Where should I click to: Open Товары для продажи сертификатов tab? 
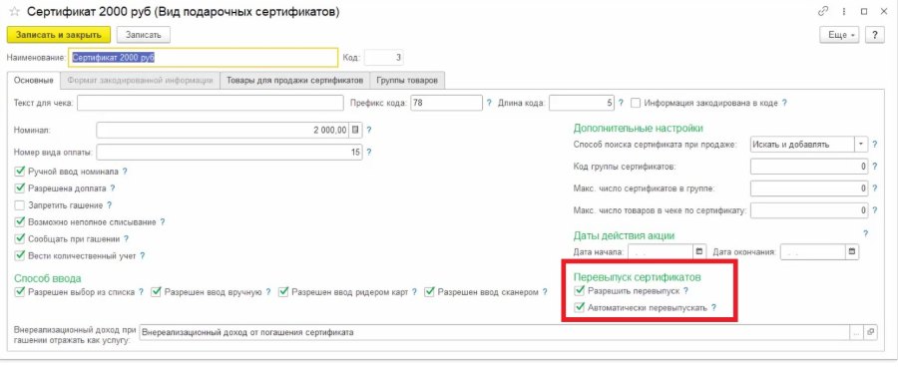pyautogui.click(x=295, y=80)
